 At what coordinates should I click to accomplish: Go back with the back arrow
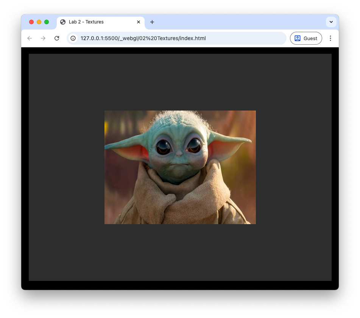tap(30, 38)
